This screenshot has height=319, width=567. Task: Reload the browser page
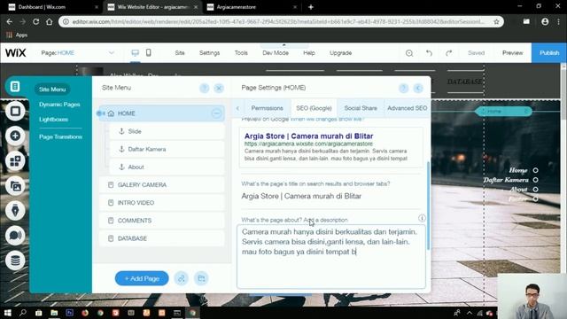click(35, 21)
